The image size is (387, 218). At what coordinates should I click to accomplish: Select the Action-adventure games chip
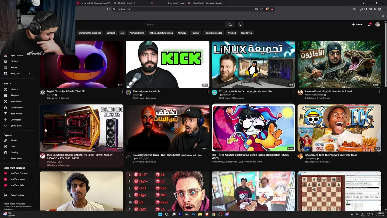161,33
